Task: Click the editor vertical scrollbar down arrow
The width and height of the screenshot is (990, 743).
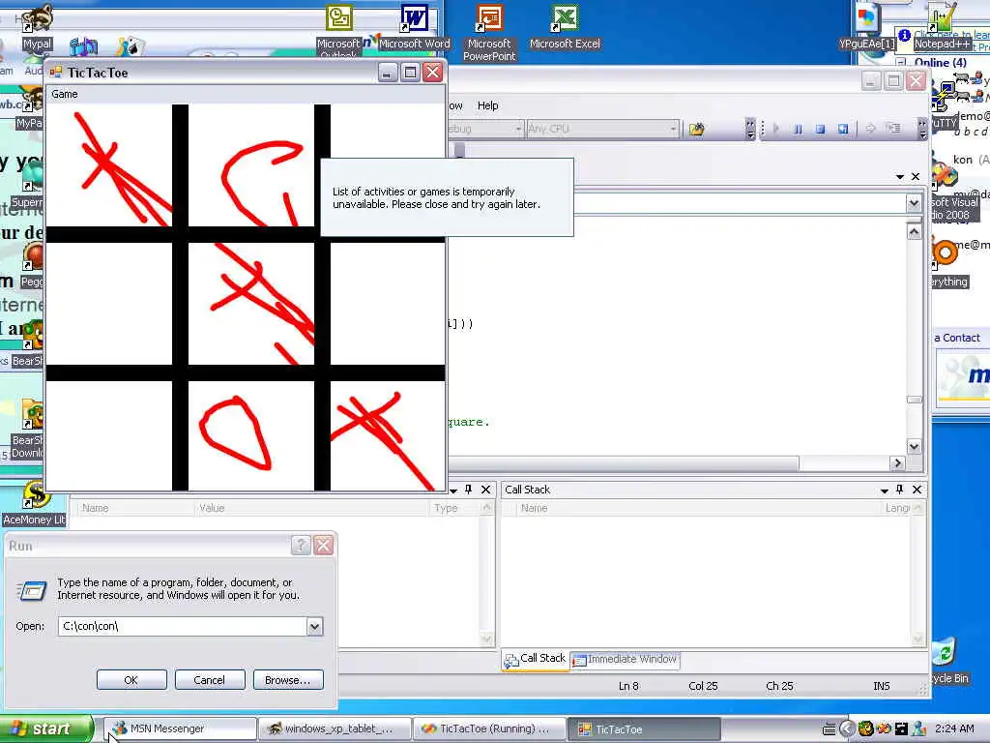Action: point(914,446)
